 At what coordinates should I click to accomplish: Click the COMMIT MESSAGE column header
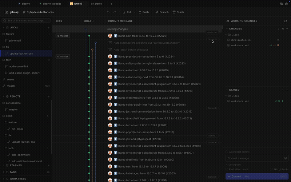(x=120, y=21)
